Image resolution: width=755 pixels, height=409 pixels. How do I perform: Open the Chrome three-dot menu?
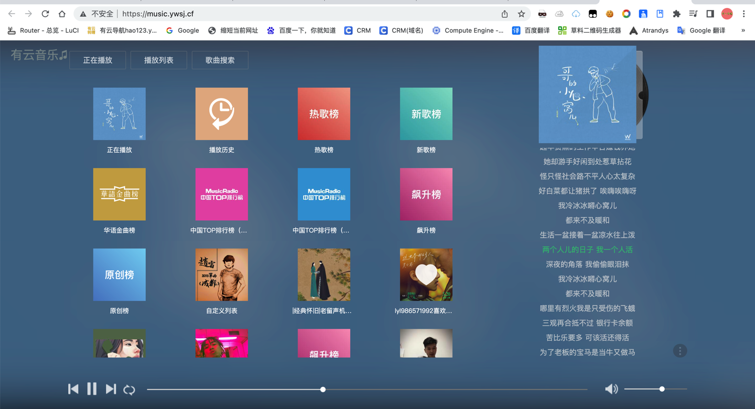[744, 14]
